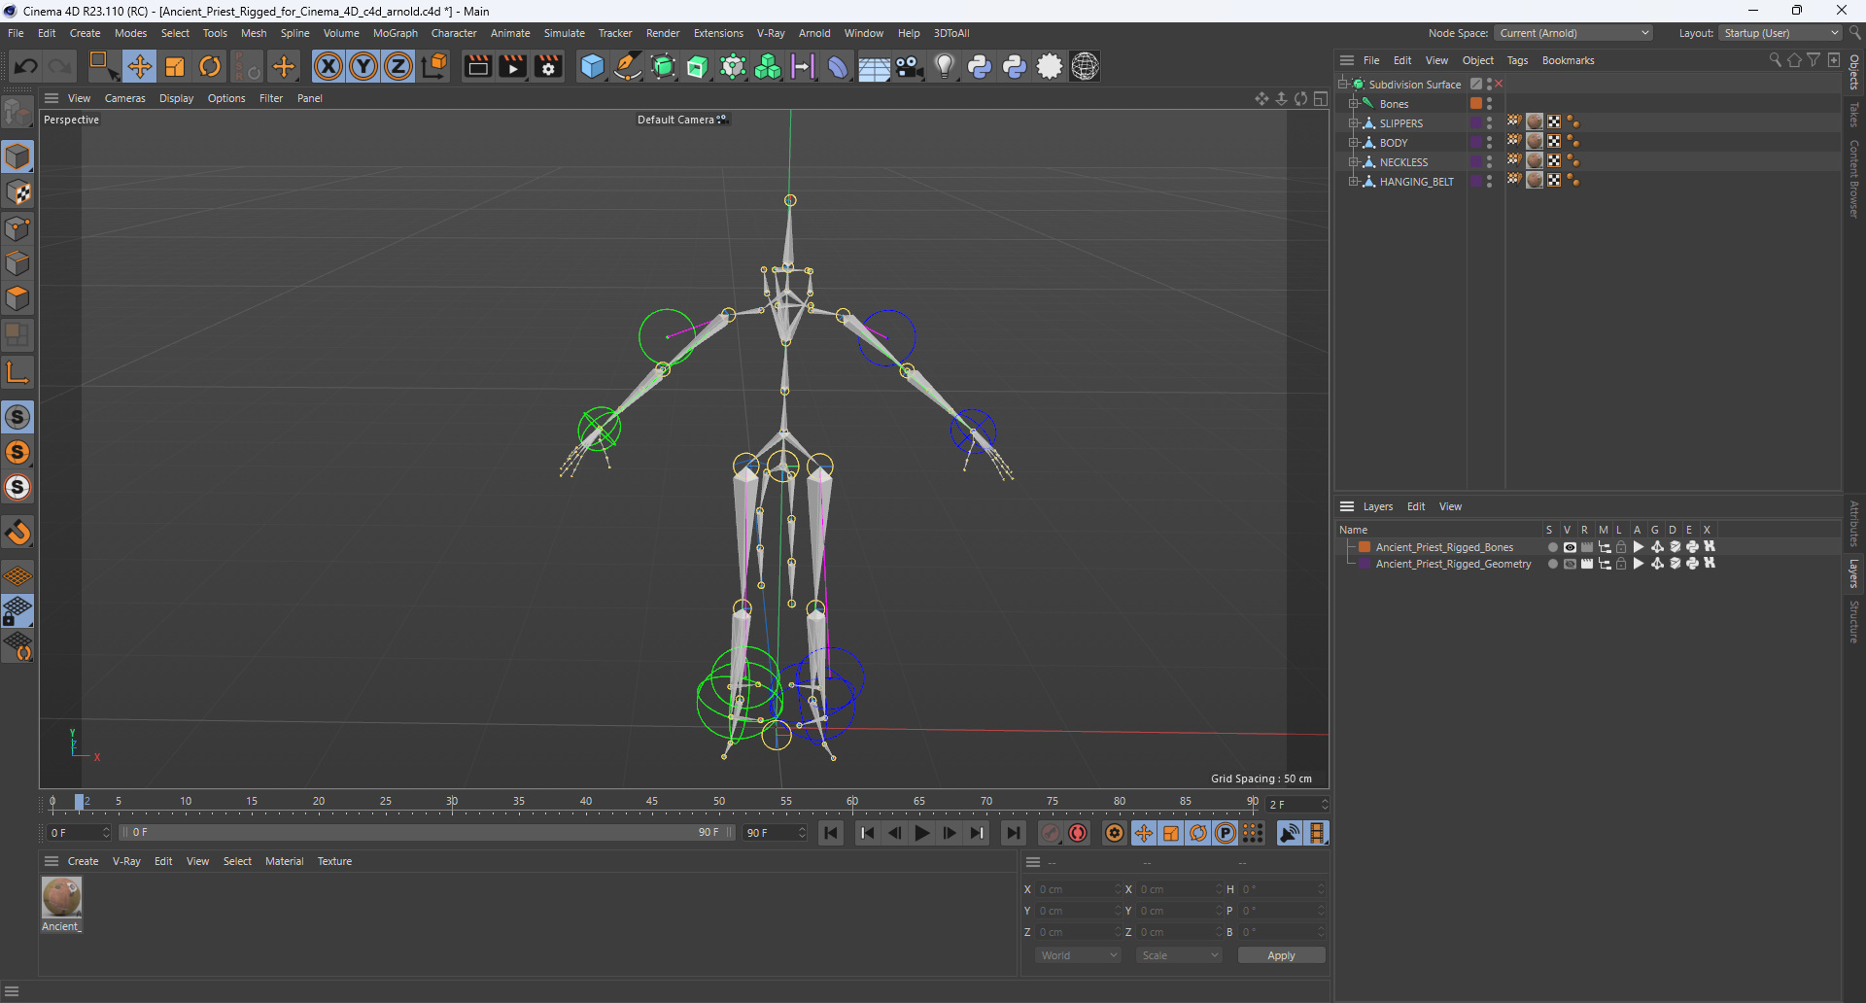1866x1003 pixels.
Task: Select the Move tool
Action: point(139,66)
